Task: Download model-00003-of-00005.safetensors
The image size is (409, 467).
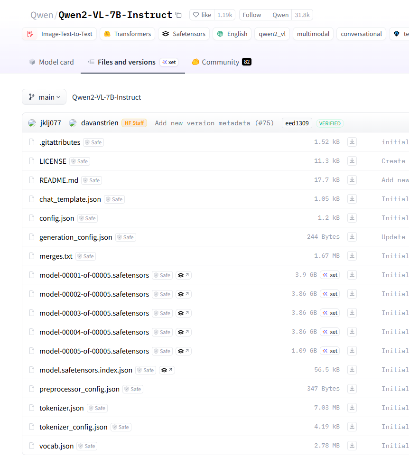Action: click(352, 313)
